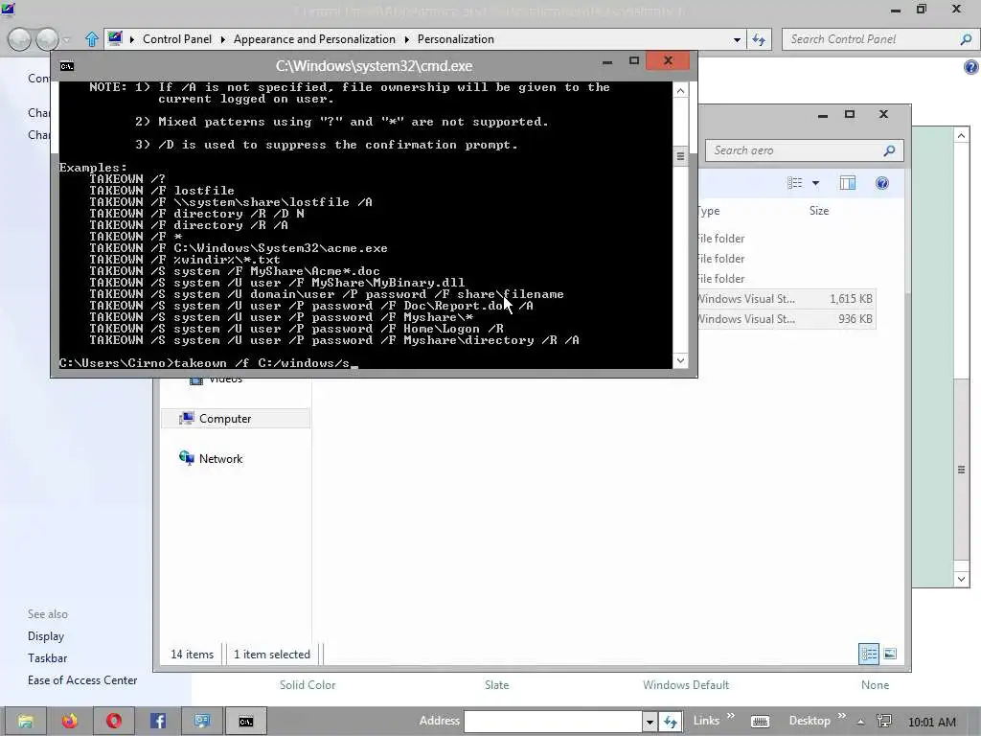The height and width of the screenshot is (736, 981).
Task: Go forward in the Control Panel window
Action: (47, 39)
